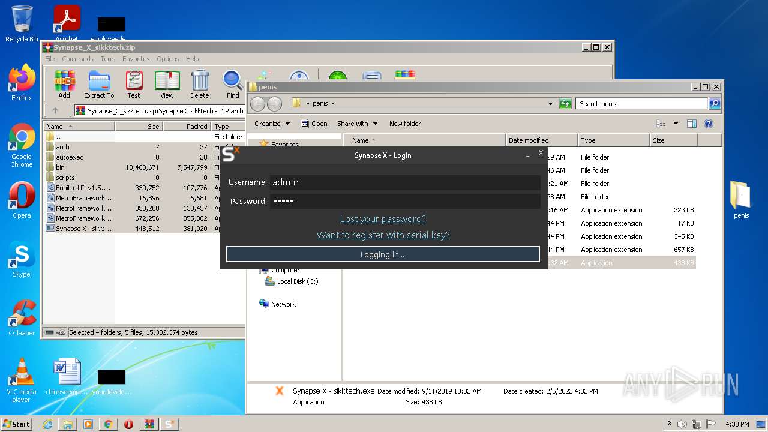Open the Share with dropdown in Explorer

[x=358, y=124]
